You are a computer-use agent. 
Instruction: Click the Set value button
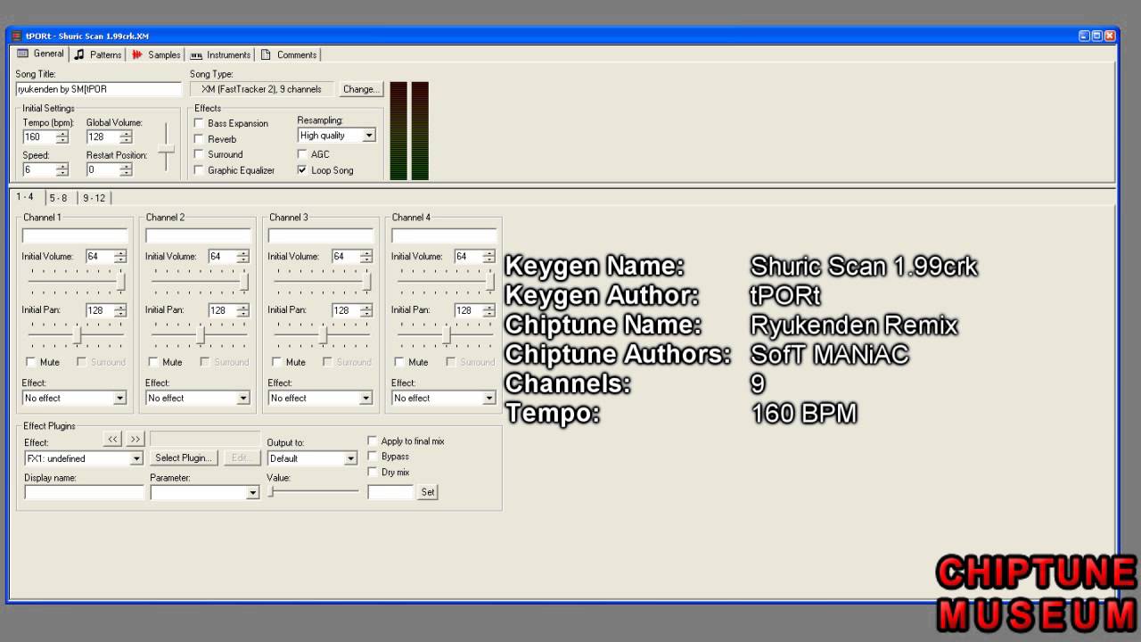[428, 492]
